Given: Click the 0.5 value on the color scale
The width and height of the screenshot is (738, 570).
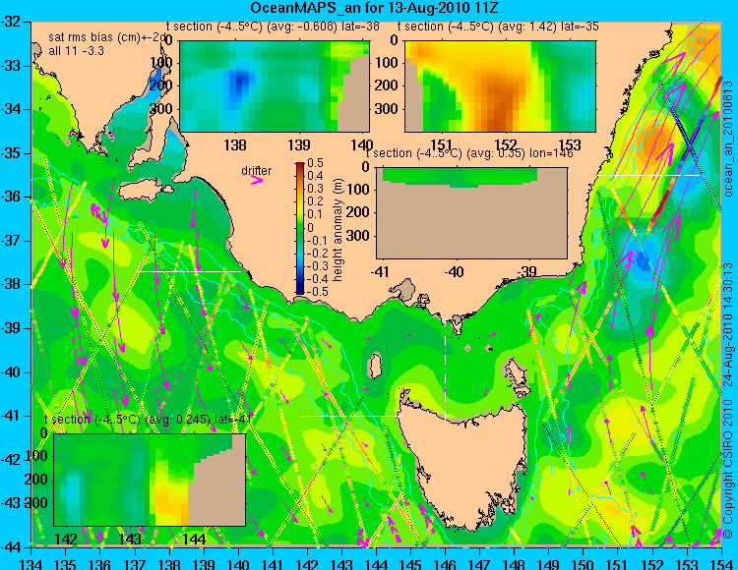Looking at the screenshot, I should click(315, 163).
